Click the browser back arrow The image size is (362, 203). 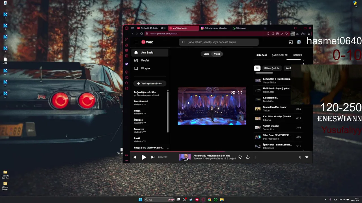(x=133, y=34)
